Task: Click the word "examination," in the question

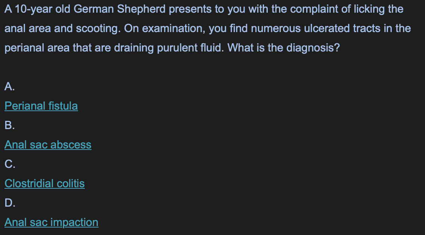Action: (x=174, y=29)
